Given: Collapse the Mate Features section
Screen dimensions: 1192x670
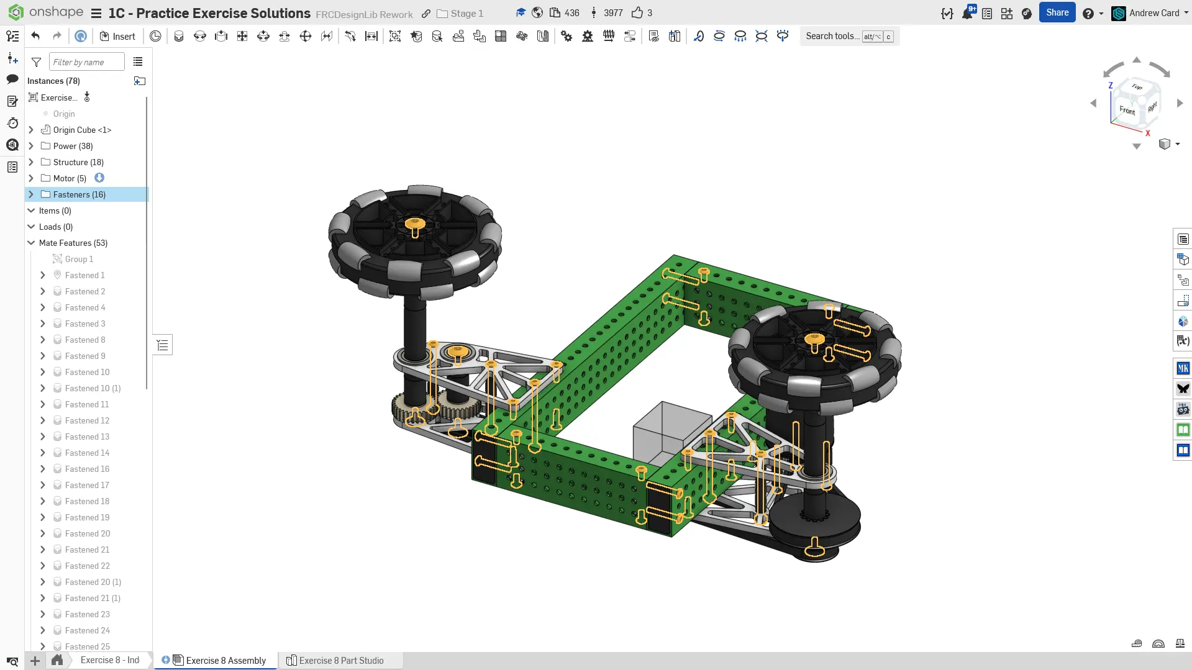Looking at the screenshot, I should (31, 243).
